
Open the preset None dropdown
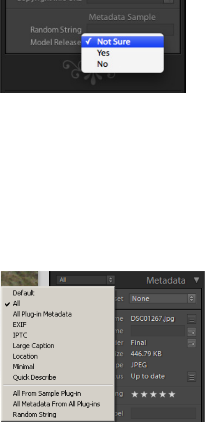pos(162,298)
